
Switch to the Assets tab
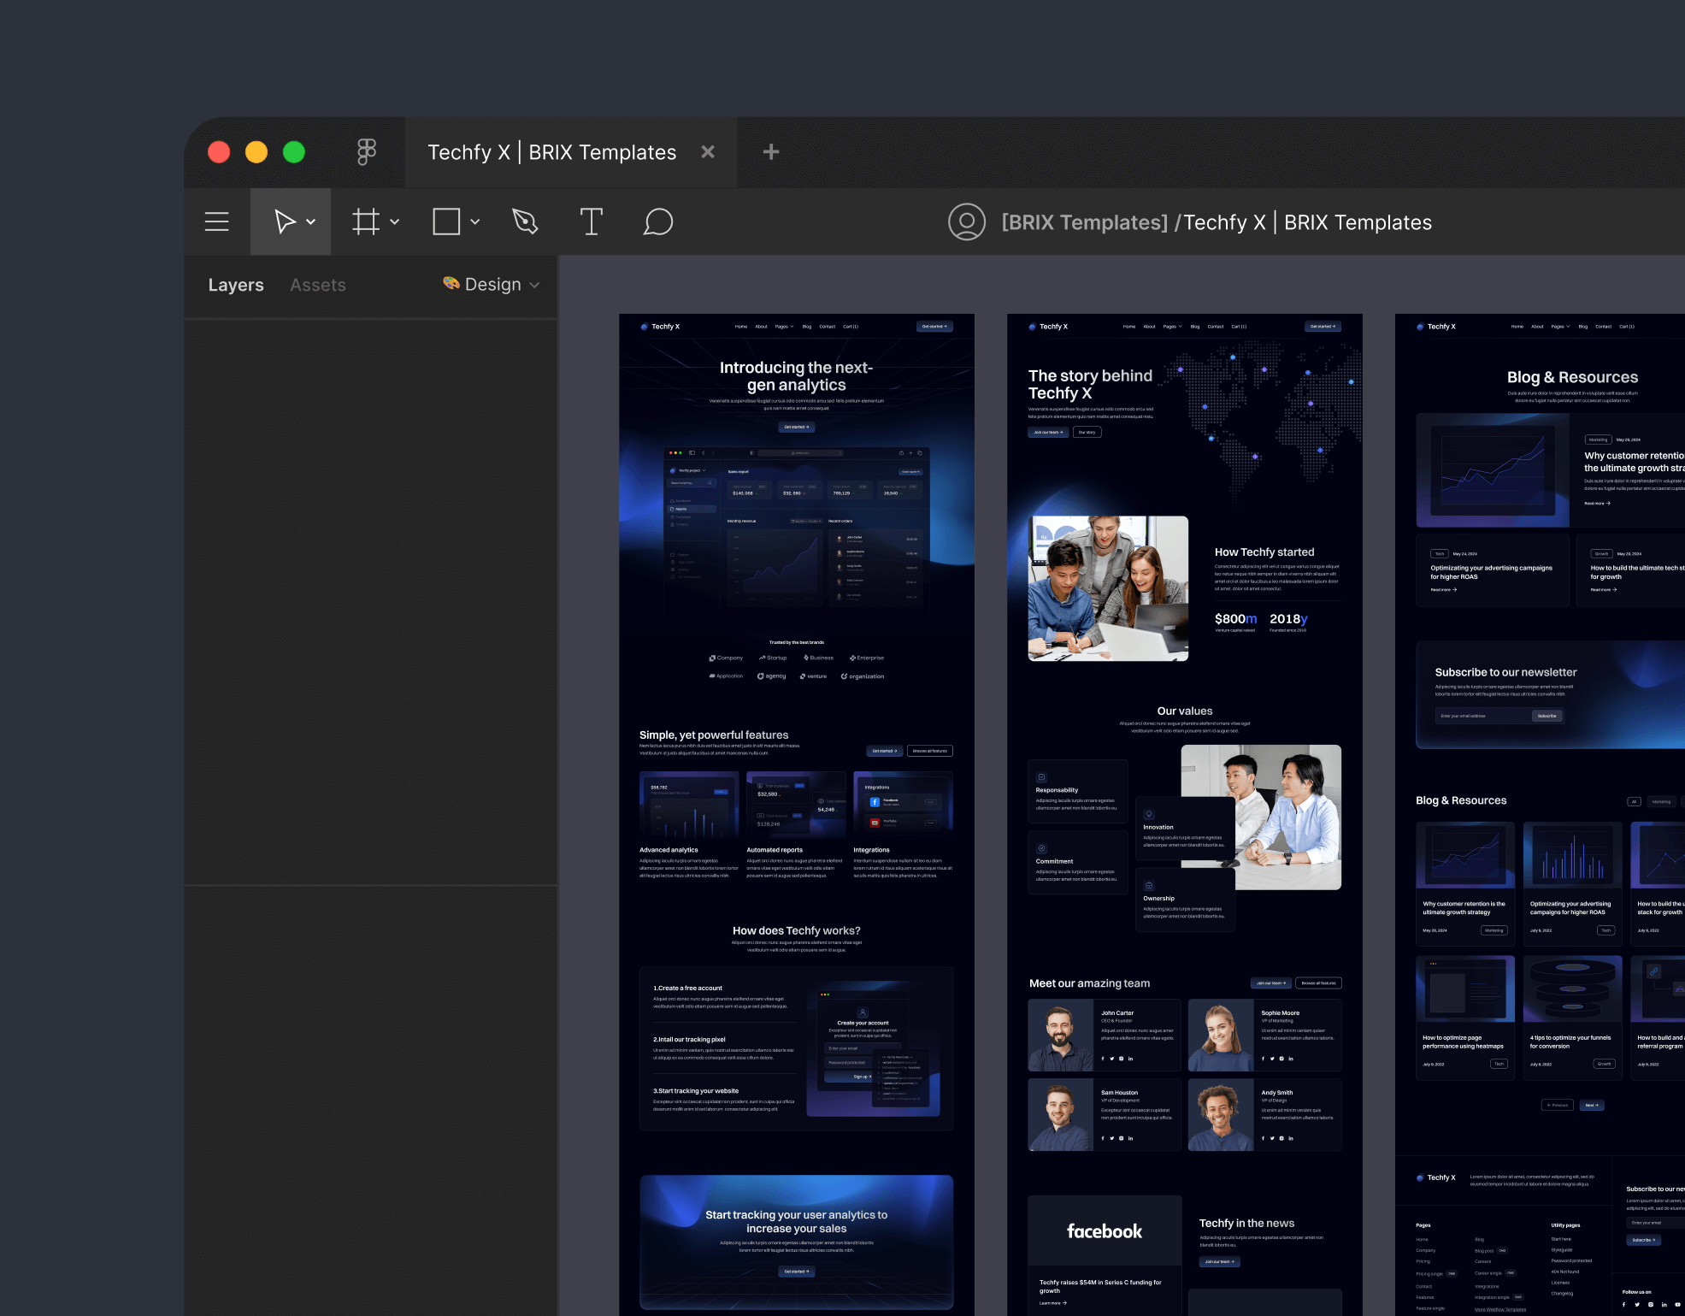[x=317, y=286]
